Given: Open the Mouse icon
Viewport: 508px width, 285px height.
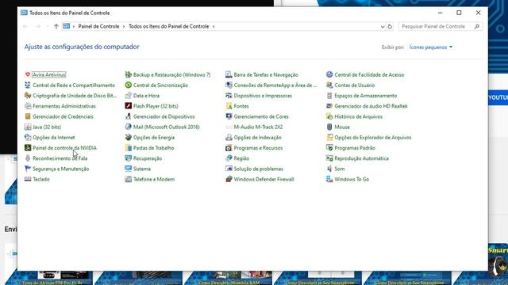Looking at the screenshot, I should pos(329,127).
